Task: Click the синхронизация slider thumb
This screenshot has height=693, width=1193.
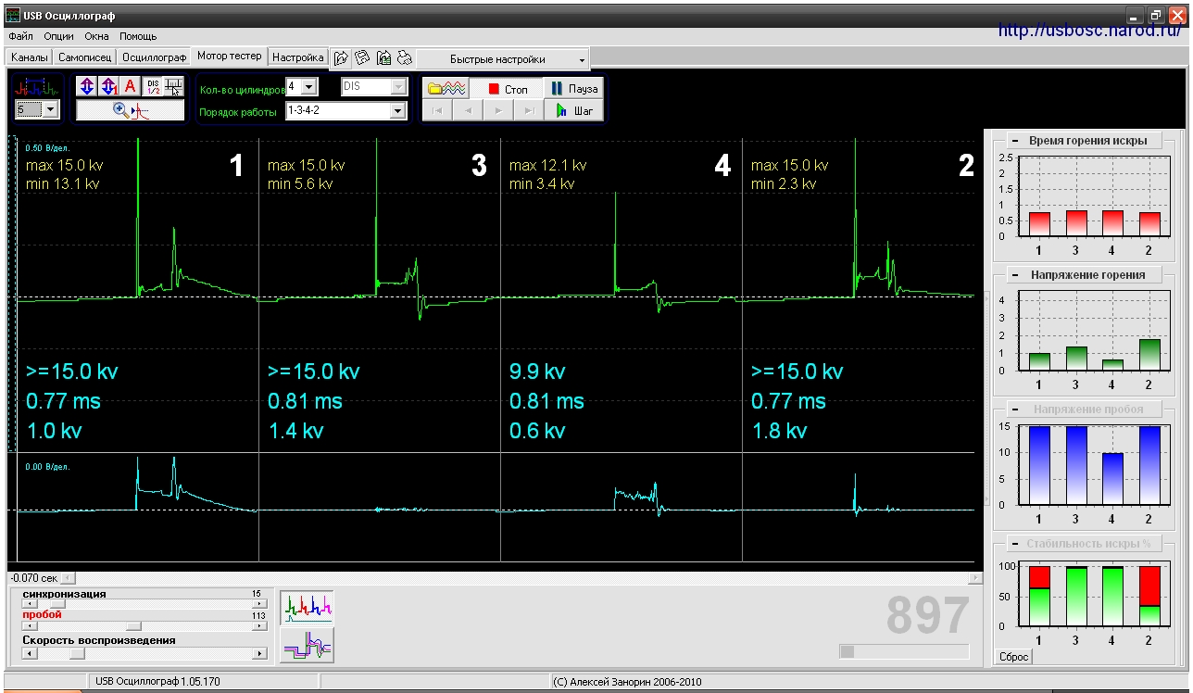Action: (57, 604)
